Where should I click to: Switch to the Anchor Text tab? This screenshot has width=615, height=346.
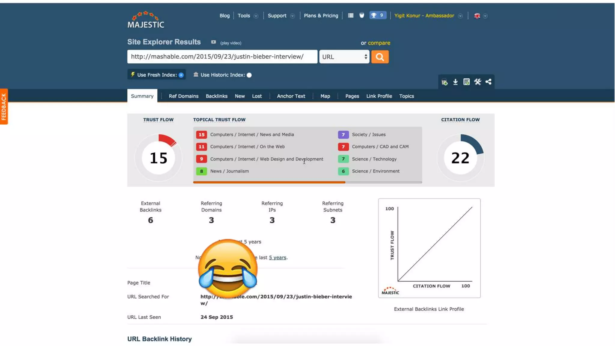pyautogui.click(x=291, y=96)
